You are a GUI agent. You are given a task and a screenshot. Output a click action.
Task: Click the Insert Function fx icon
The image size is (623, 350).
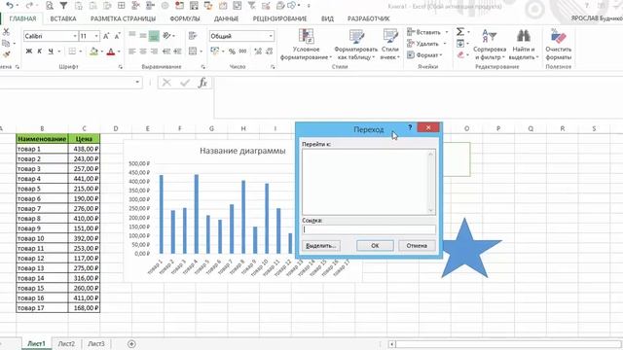tap(202, 83)
